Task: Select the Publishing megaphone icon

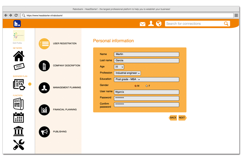Action: click(44, 132)
